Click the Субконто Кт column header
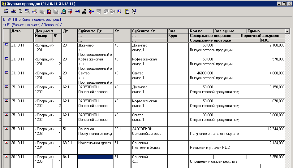The image size is (293, 168). click(149, 31)
